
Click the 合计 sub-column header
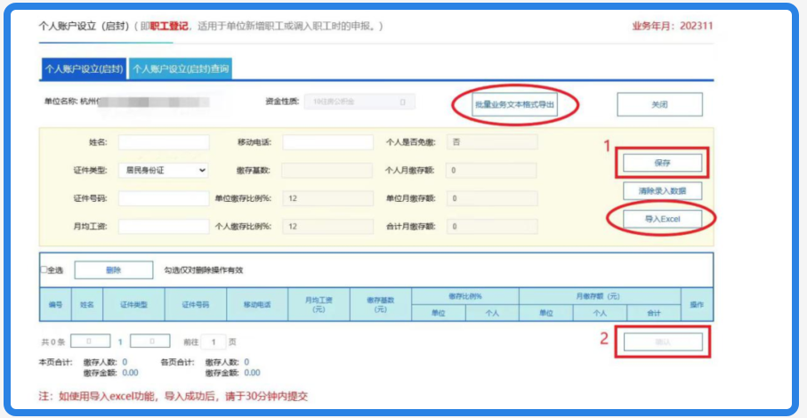654,312
